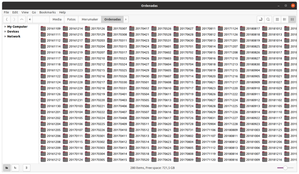Toggle the location entry button

(x=260, y=20)
